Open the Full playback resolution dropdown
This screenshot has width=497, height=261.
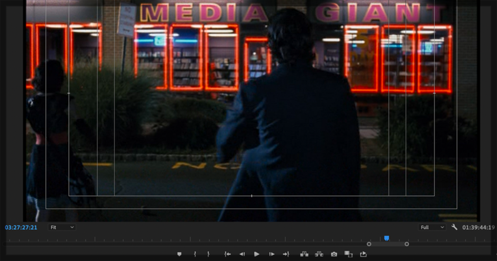pyautogui.click(x=432, y=227)
